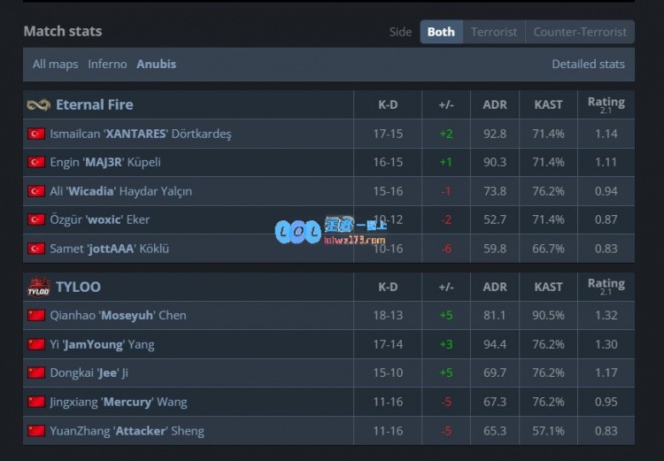Select the All maps tab
The image size is (664, 461).
(x=55, y=64)
